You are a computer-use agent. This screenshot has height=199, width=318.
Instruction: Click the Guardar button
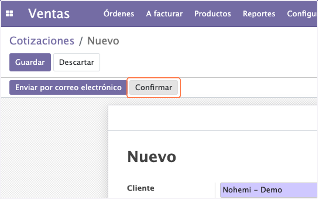tap(30, 62)
